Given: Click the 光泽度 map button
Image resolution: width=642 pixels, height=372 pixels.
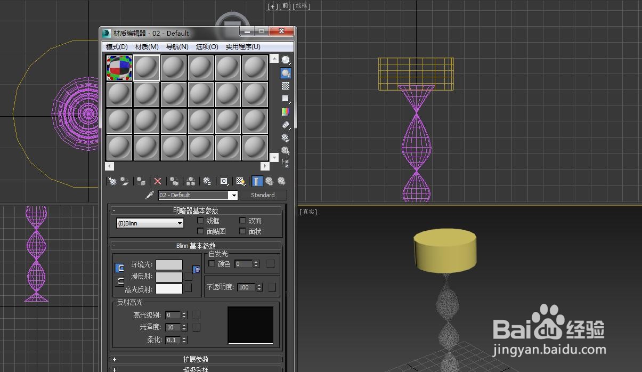Looking at the screenshot, I should (196, 327).
